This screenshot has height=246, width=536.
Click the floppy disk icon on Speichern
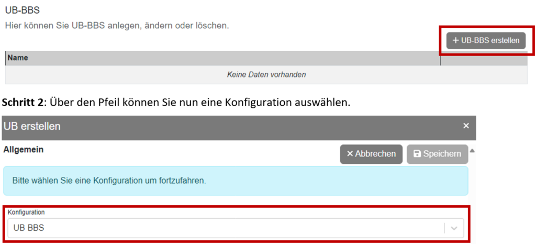point(417,154)
